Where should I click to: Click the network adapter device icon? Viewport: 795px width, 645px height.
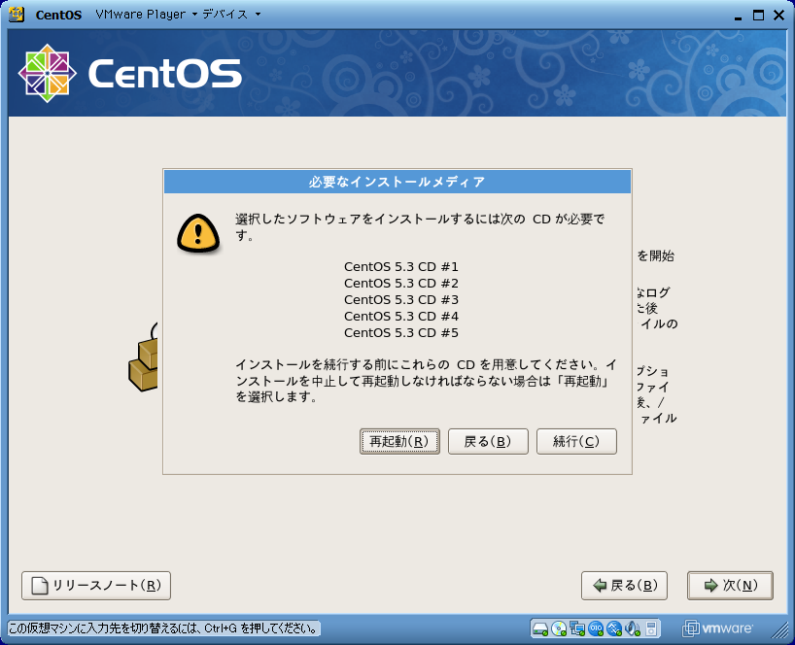pos(577,628)
